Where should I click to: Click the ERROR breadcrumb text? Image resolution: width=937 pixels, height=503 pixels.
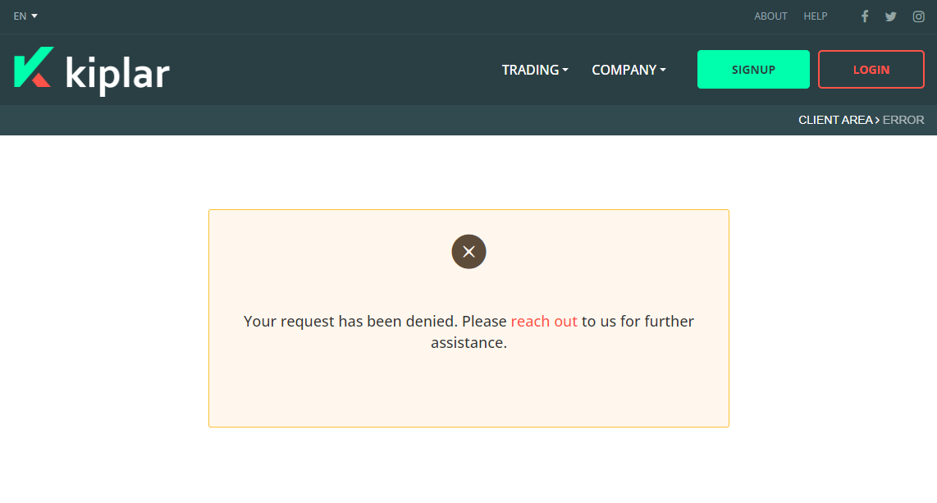[903, 120]
